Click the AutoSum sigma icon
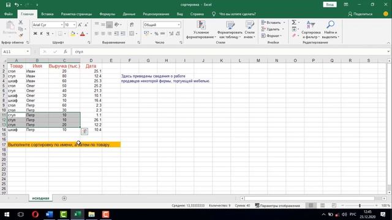This screenshot has width=392, height=220. click(294, 23)
